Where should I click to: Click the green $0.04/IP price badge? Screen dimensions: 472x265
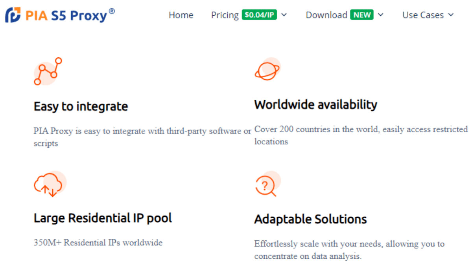259,15
